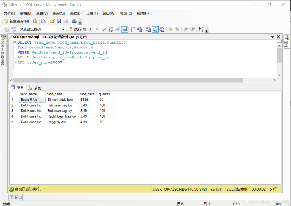Open the 窗口(W) menu
The image size is (291, 206).
pyautogui.click(x=109, y=13)
